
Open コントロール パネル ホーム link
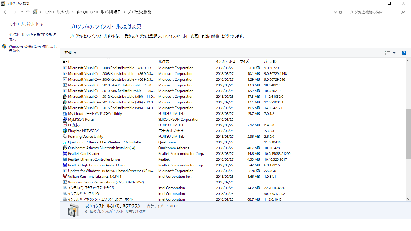[x=26, y=24]
